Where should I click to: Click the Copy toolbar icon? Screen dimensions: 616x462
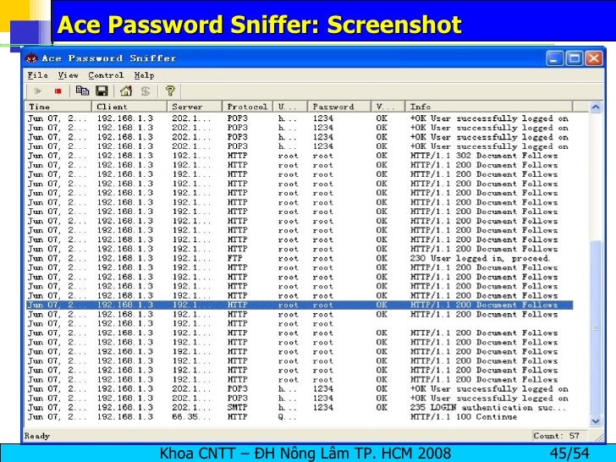pos(82,91)
